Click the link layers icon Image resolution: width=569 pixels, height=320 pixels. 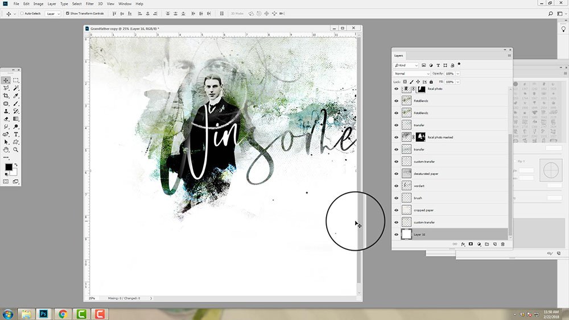[455, 244]
